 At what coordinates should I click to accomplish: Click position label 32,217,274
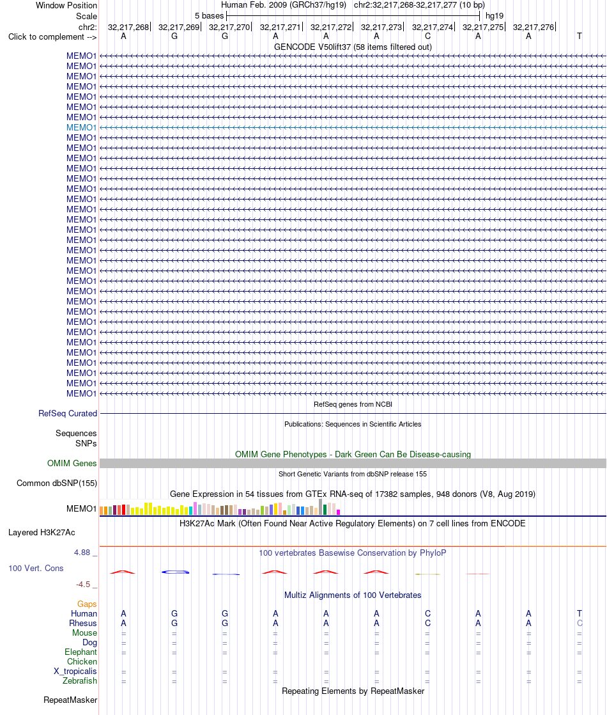pos(433,27)
